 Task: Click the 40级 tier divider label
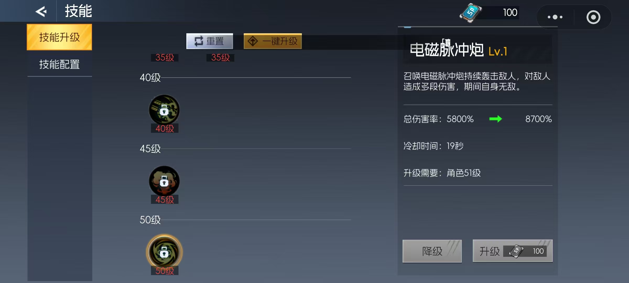(150, 78)
